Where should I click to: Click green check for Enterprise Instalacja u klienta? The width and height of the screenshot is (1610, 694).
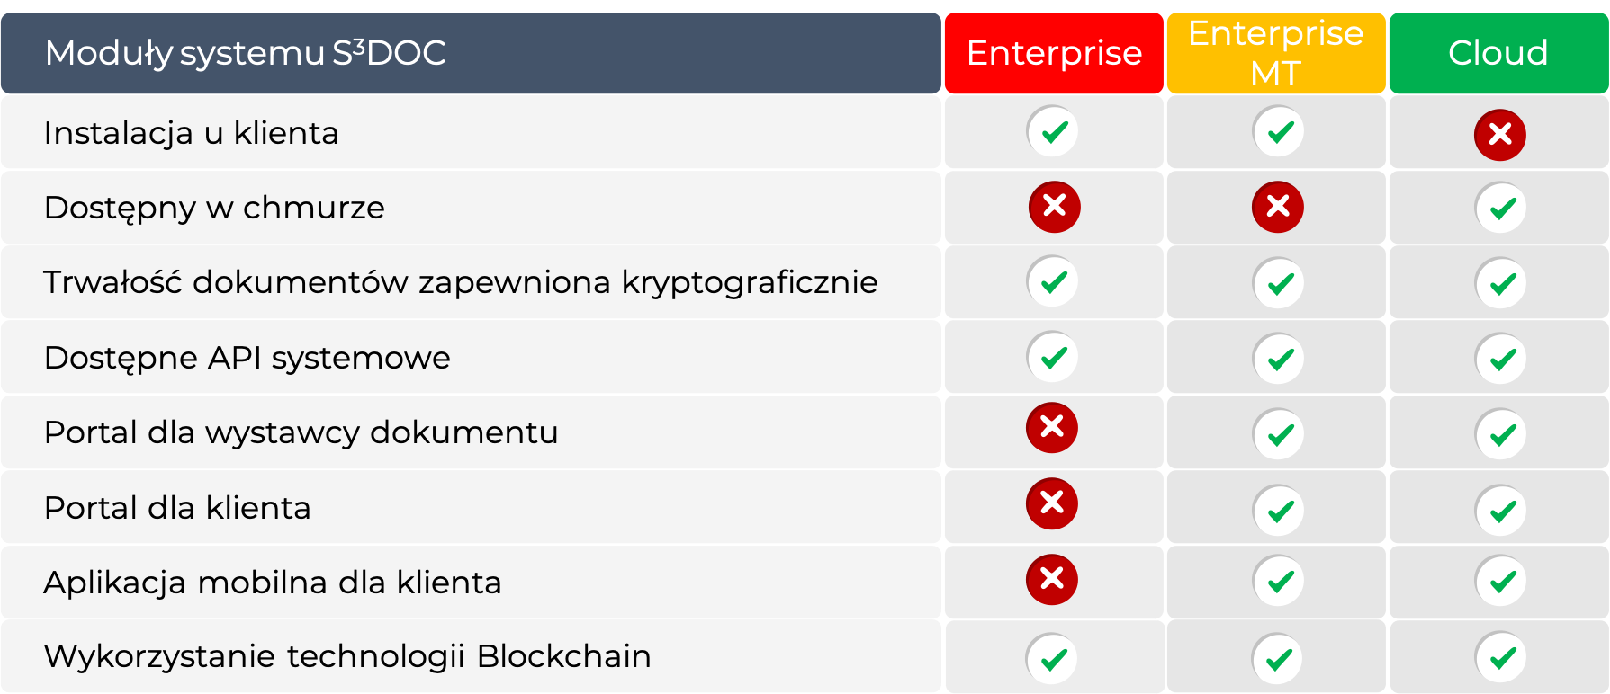1053,132
